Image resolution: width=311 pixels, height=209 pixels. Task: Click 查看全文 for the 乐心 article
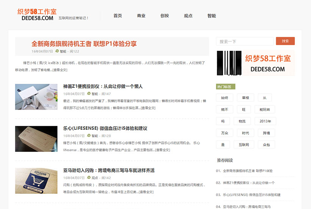pyautogui.click(x=163, y=150)
